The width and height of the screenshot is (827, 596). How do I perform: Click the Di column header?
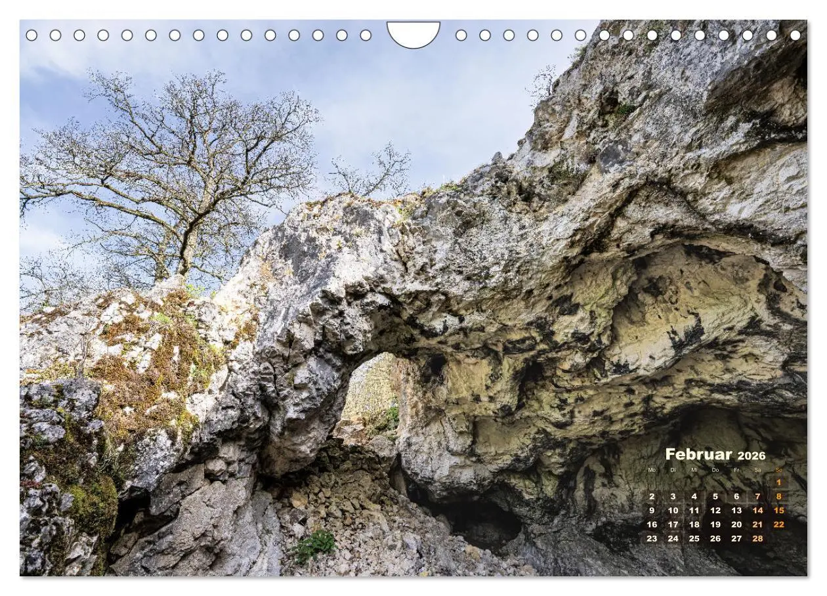pos(672,471)
